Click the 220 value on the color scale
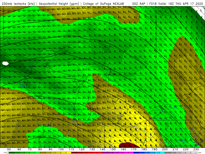The image size is (205, 154). tap(186, 149)
